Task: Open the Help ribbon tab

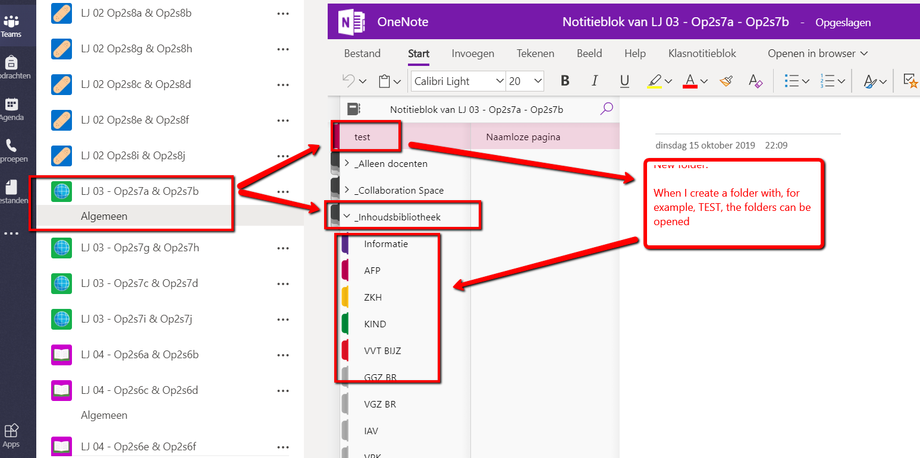Action: point(635,53)
